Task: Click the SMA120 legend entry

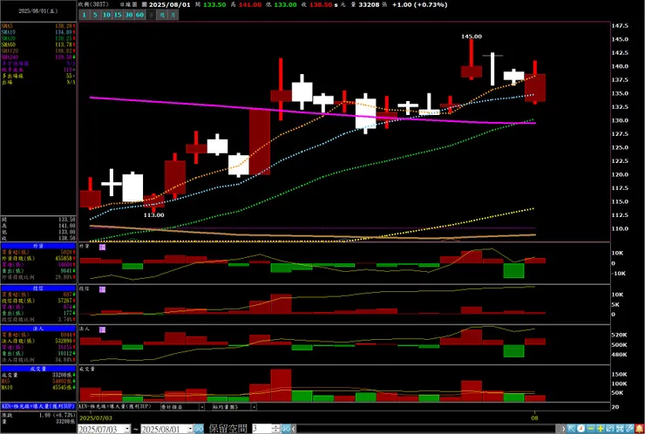Action: (x=38, y=51)
